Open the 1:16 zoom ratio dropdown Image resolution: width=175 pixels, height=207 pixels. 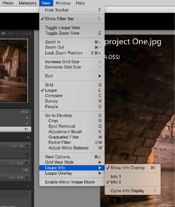[x=27, y=34]
